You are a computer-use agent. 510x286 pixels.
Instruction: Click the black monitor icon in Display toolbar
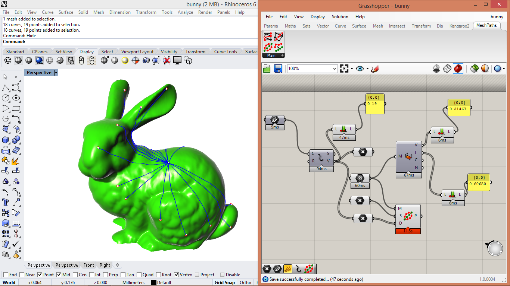(x=177, y=60)
